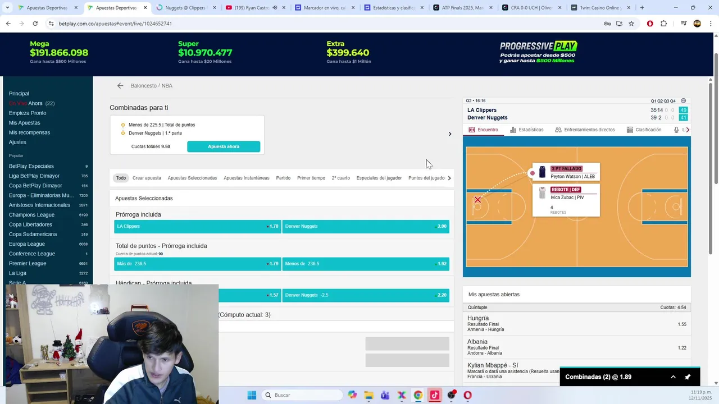
Task: Open the browser extensions puzzle icon
Action: pos(663,24)
